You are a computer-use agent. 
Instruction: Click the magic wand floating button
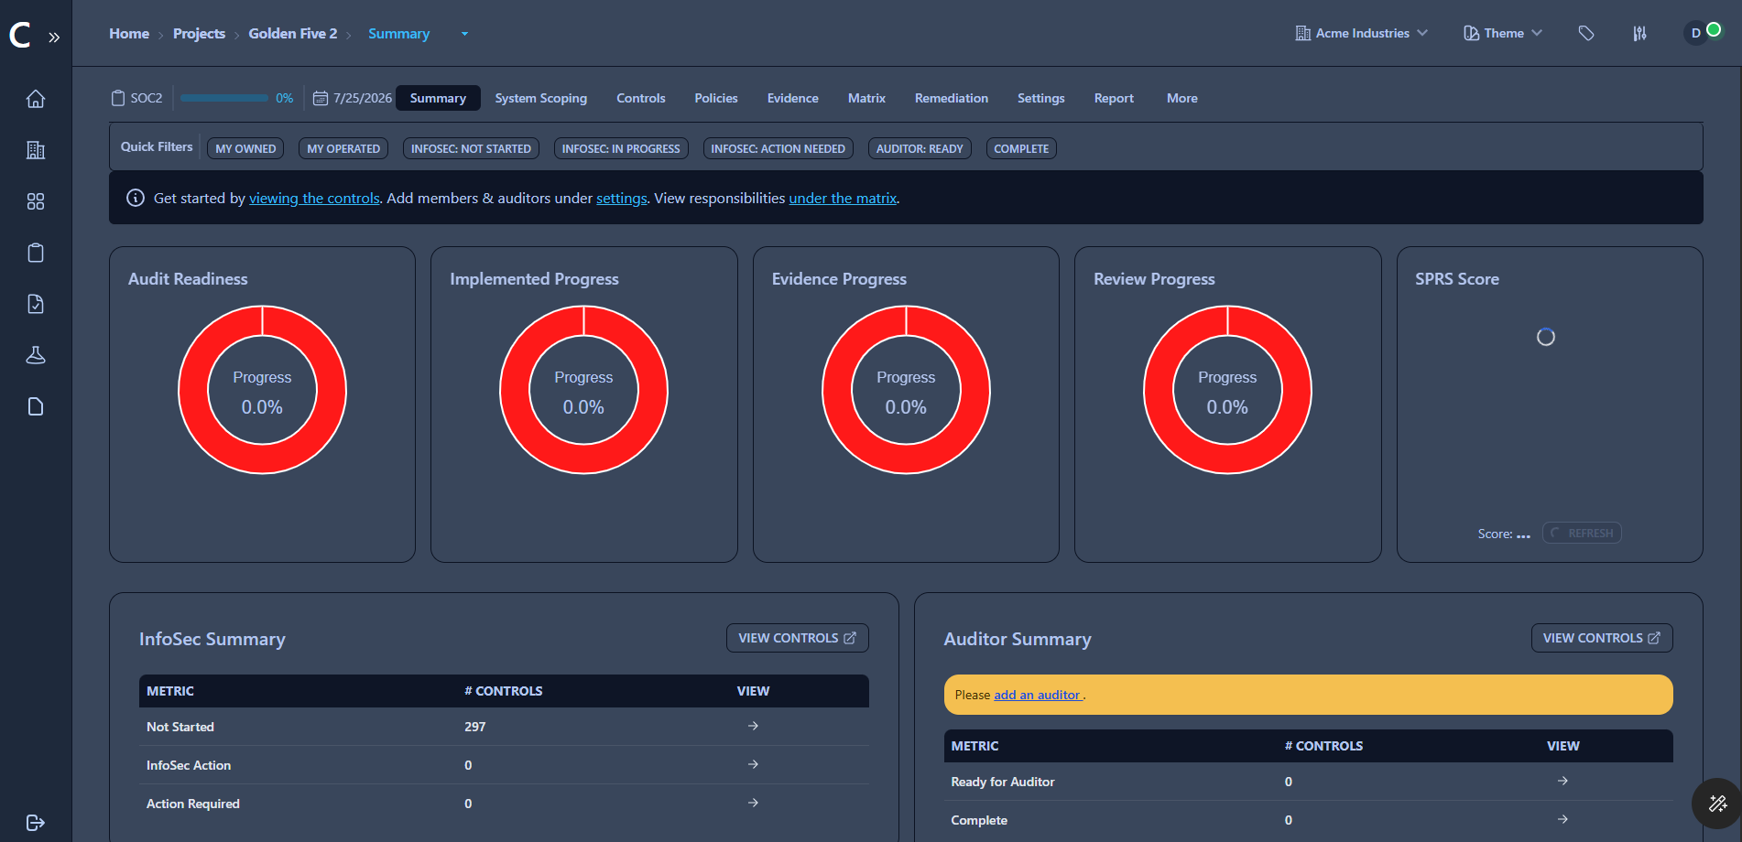tap(1717, 804)
